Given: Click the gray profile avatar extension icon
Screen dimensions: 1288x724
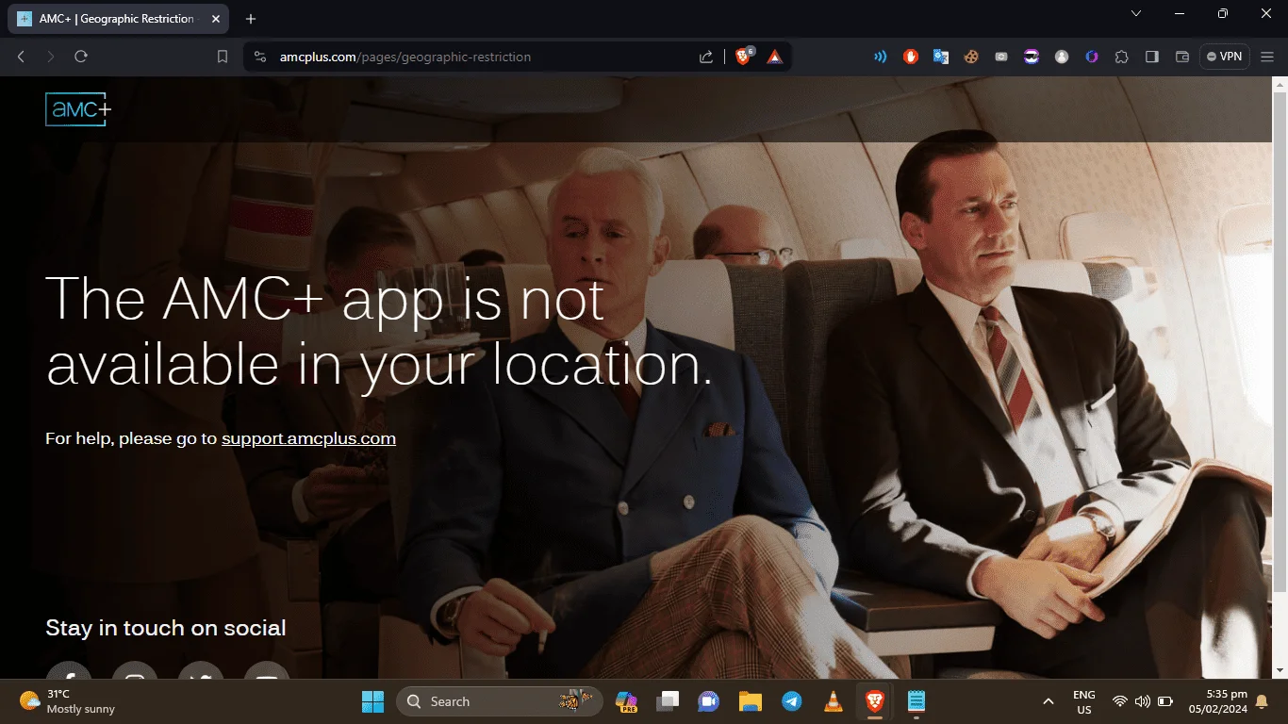Looking at the screenshot, I should [x=1062, y=57].
